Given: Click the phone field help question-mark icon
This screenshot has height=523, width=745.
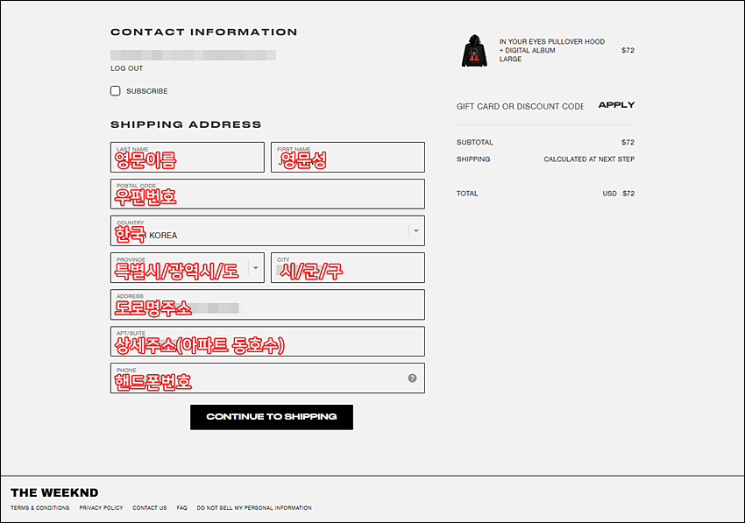Looking at the screenshot, I should point(412,378).
